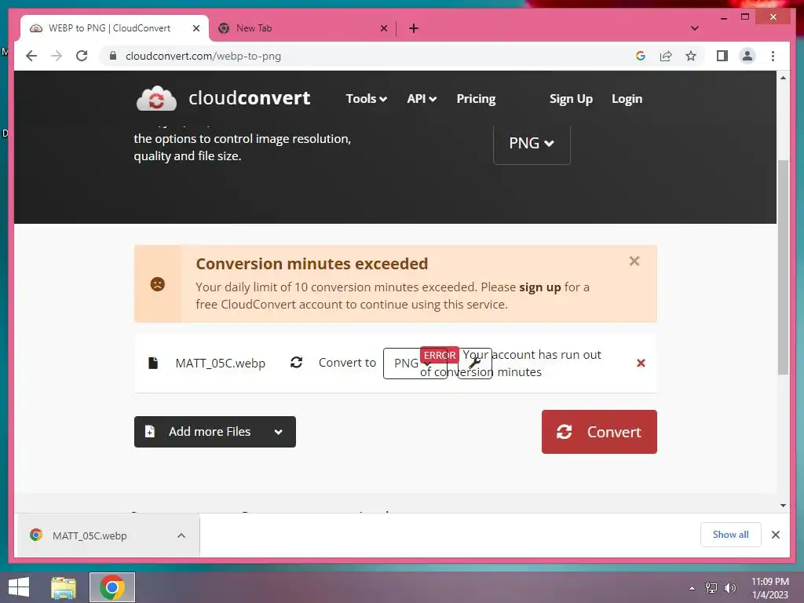Click the address bar URL
Screen dimensions: 804x603
click(203, 56)
